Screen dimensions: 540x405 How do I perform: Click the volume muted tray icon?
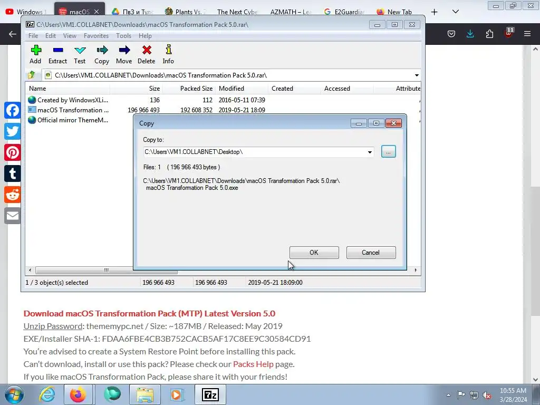[487, 395]
